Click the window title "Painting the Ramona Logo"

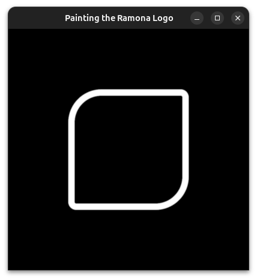119,18
